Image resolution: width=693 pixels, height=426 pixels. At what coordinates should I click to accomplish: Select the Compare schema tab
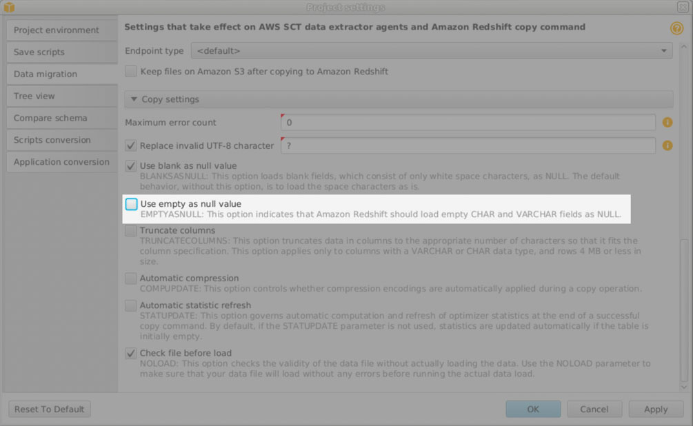click(x=62, y=118)
